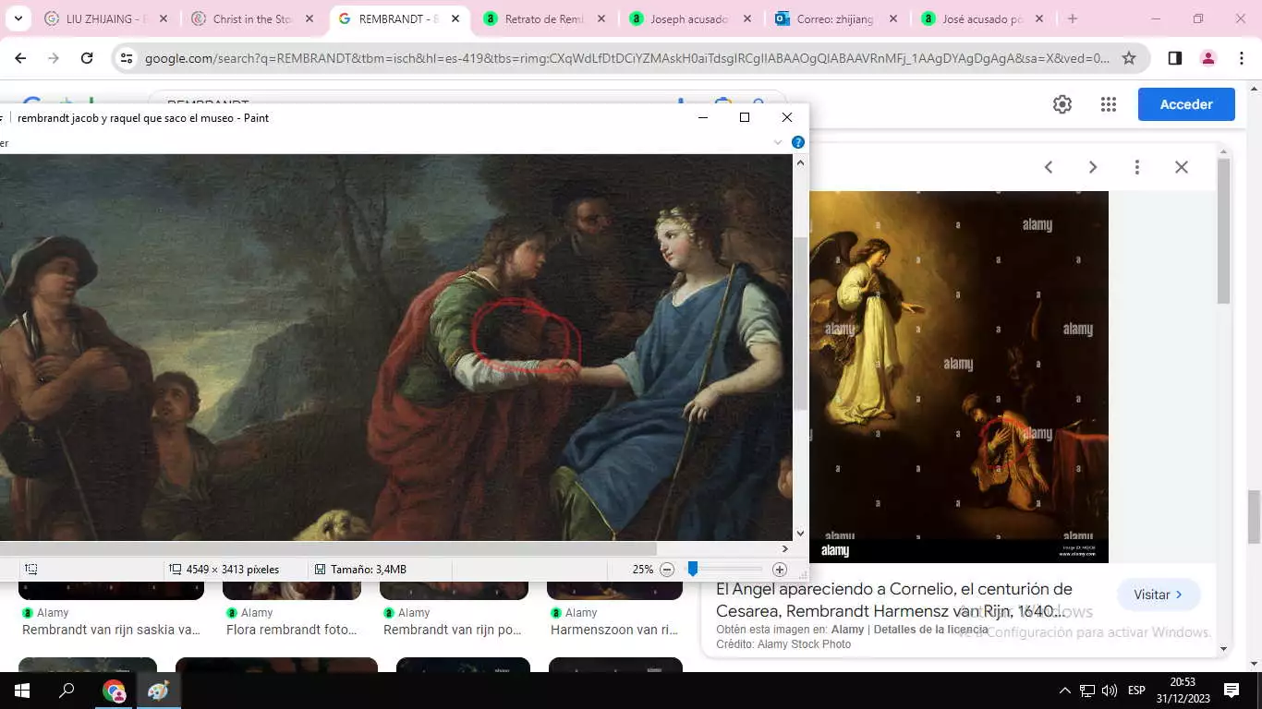
Task: Open Google apps grid
Action: [x=1109, y=104]
